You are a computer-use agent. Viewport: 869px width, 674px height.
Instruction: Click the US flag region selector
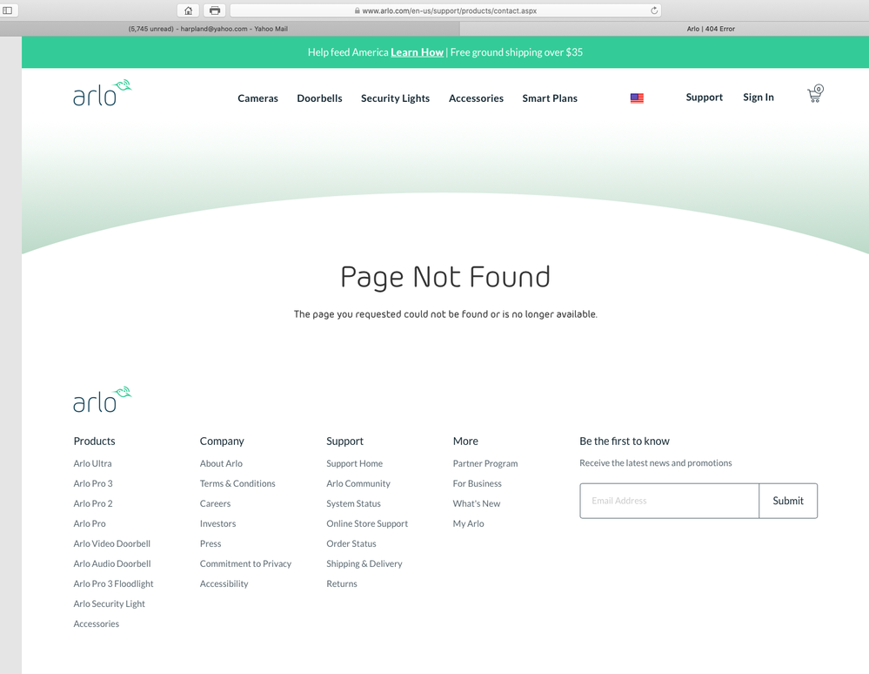637,98
